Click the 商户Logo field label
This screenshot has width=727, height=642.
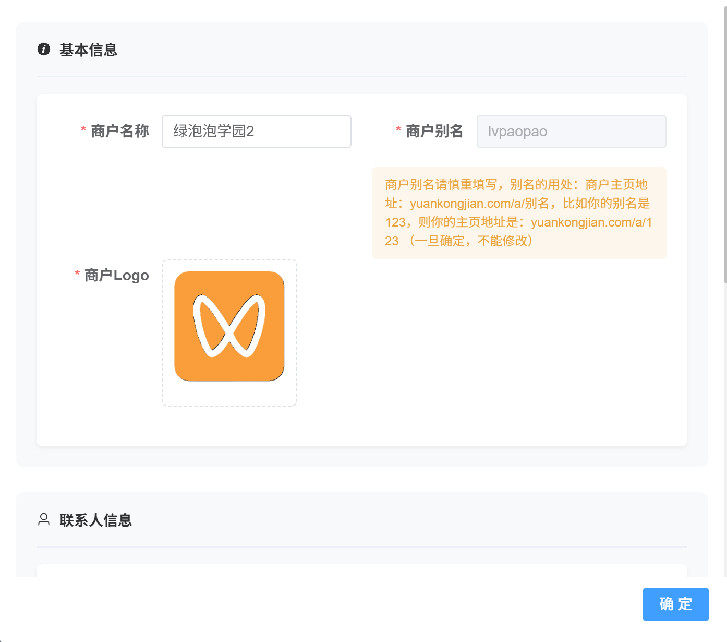116,275
